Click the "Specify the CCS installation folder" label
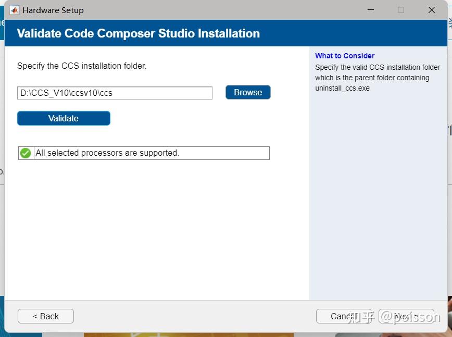452x337 pixels. point(82,66)
